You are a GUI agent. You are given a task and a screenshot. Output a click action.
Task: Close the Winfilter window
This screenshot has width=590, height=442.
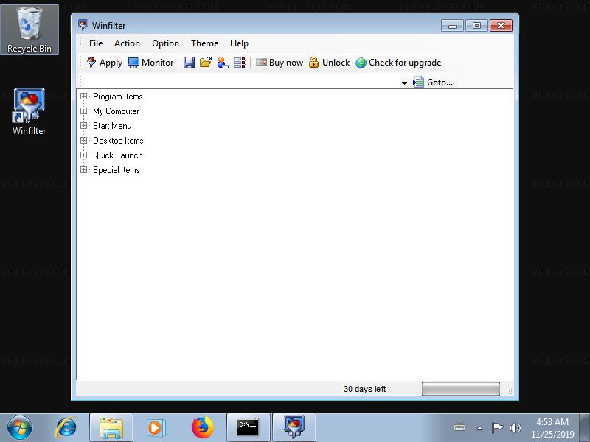(501, 26)
